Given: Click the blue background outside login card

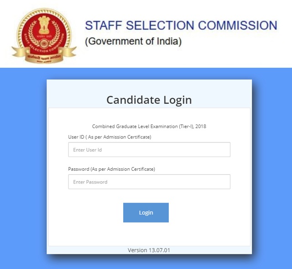Looking at the screenshot, I should tap(23, 167).
